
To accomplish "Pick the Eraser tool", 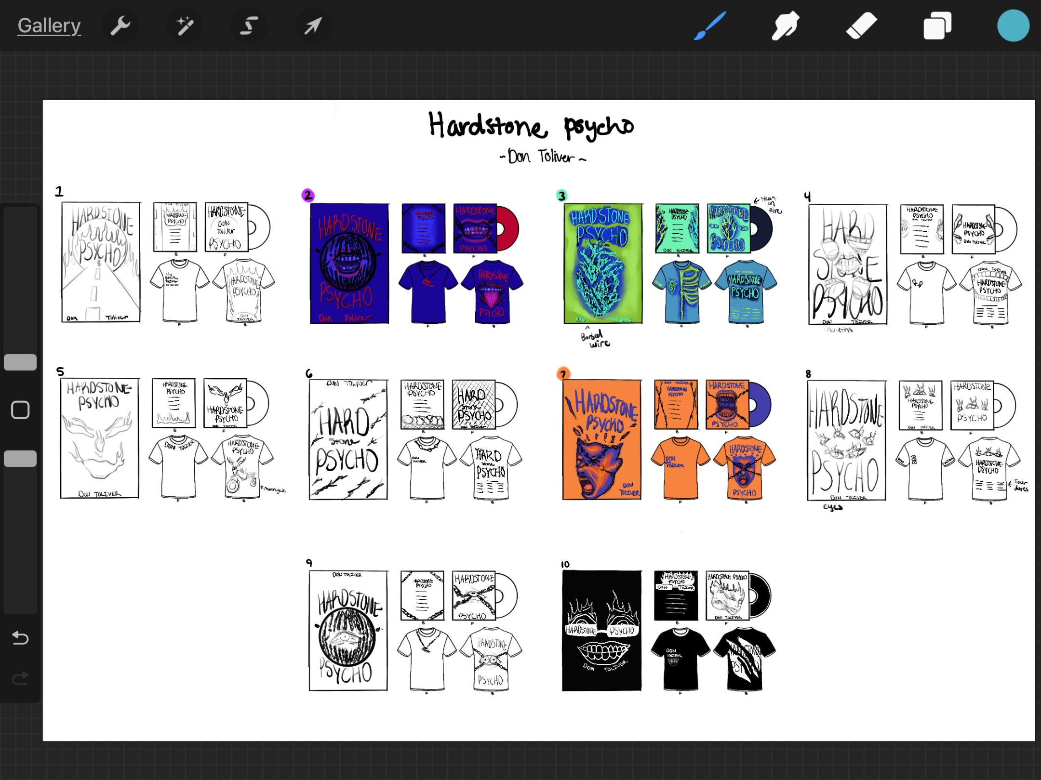I will [x=861, y=26].
